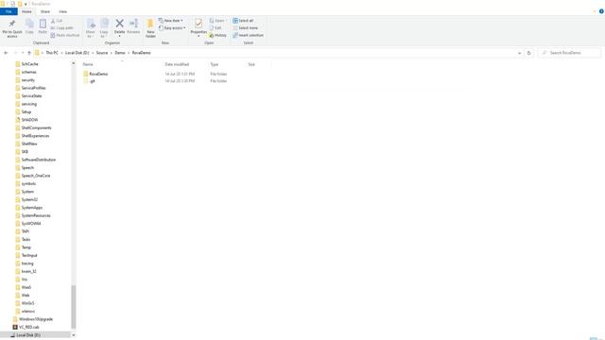Go up one folder level
Viewport: 605px width, 340px height.
click(29, 53)
